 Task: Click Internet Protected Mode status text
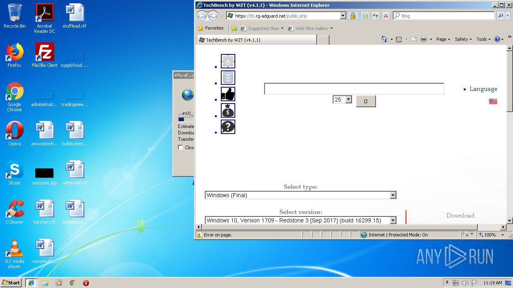click(398, 235)
